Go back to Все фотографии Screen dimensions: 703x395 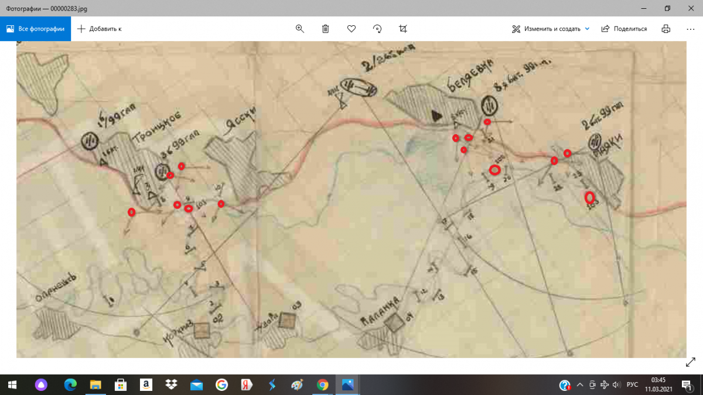tap(35, 29)
